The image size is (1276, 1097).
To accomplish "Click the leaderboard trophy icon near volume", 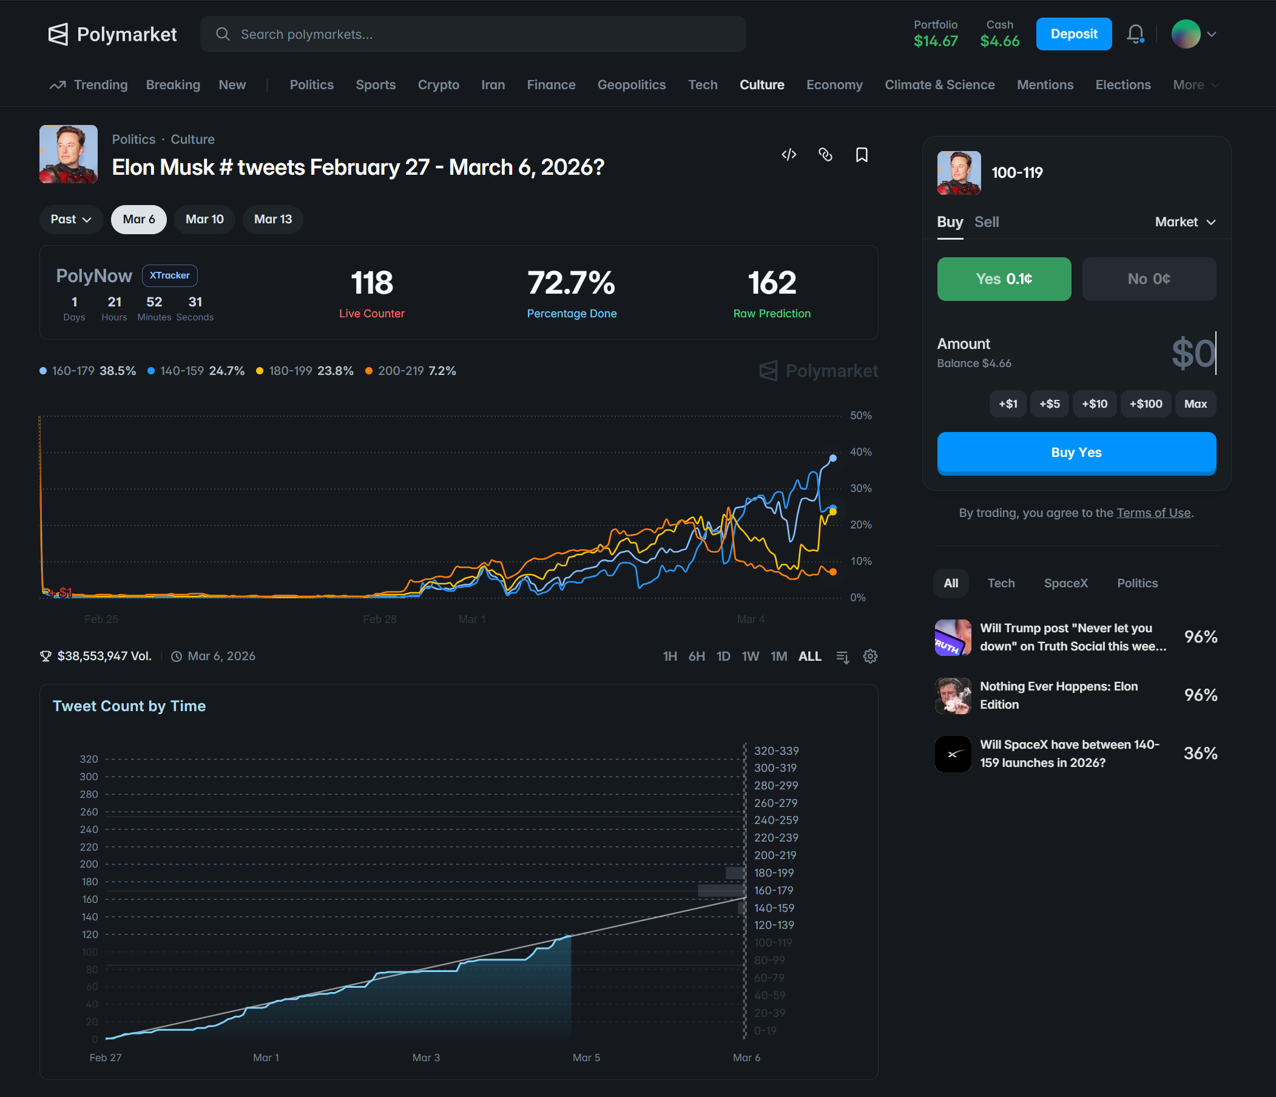I will pyautogui.click(x=46, y=656).
